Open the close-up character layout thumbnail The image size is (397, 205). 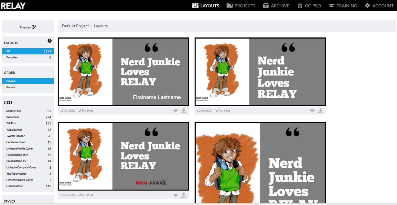point(260,163)
